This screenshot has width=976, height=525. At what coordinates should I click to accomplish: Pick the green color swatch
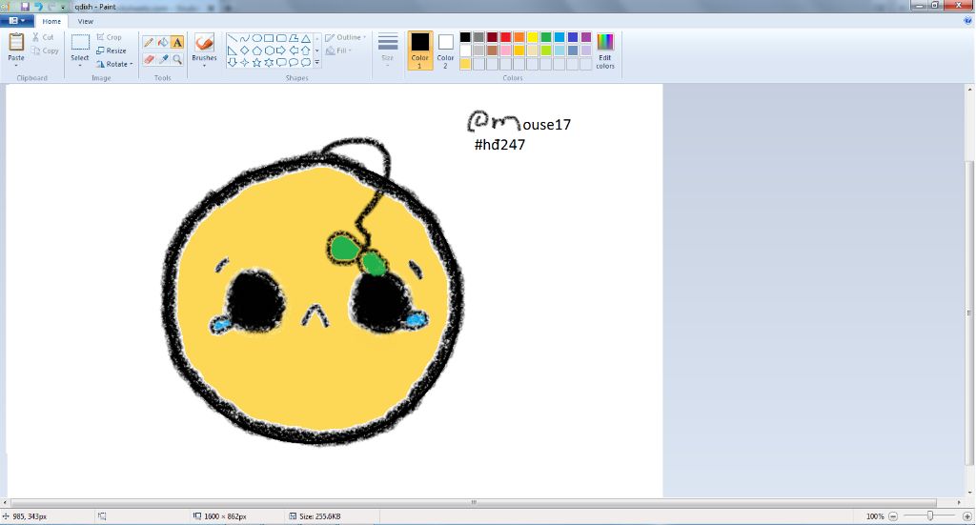(x=546, y=37)
